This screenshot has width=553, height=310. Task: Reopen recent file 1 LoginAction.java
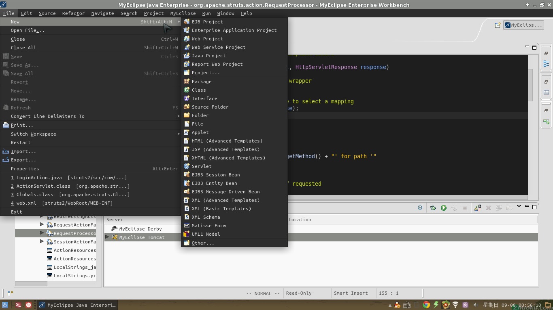click(90, 178)
